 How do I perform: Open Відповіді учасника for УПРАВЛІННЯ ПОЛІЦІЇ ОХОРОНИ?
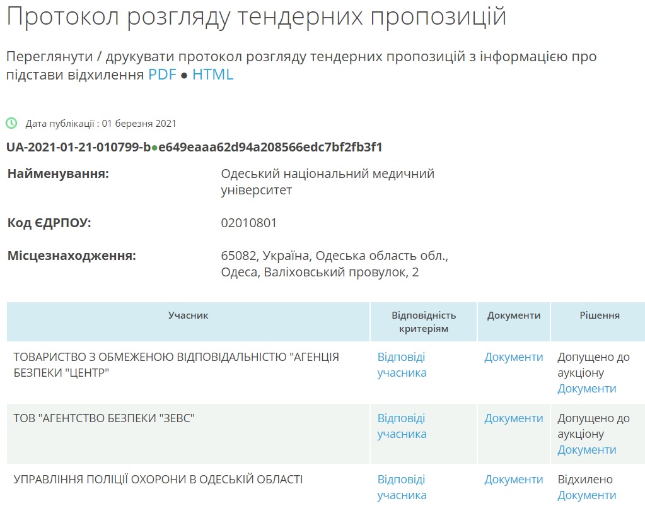[402, 487]
